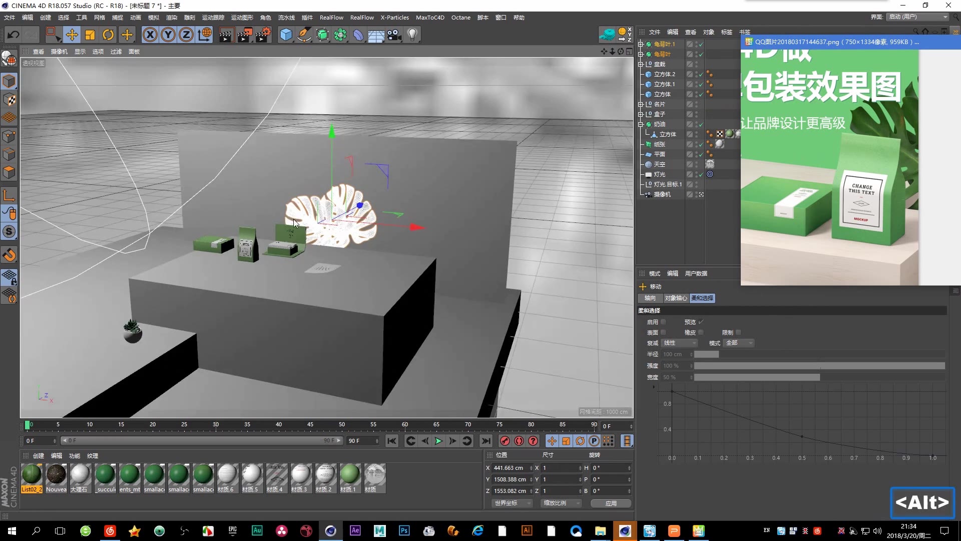Image resolution: width=961 pixels, height=541 pixels.
Task: Open the 衰减 falloff dropdown showing 线性
Action: 679,343
